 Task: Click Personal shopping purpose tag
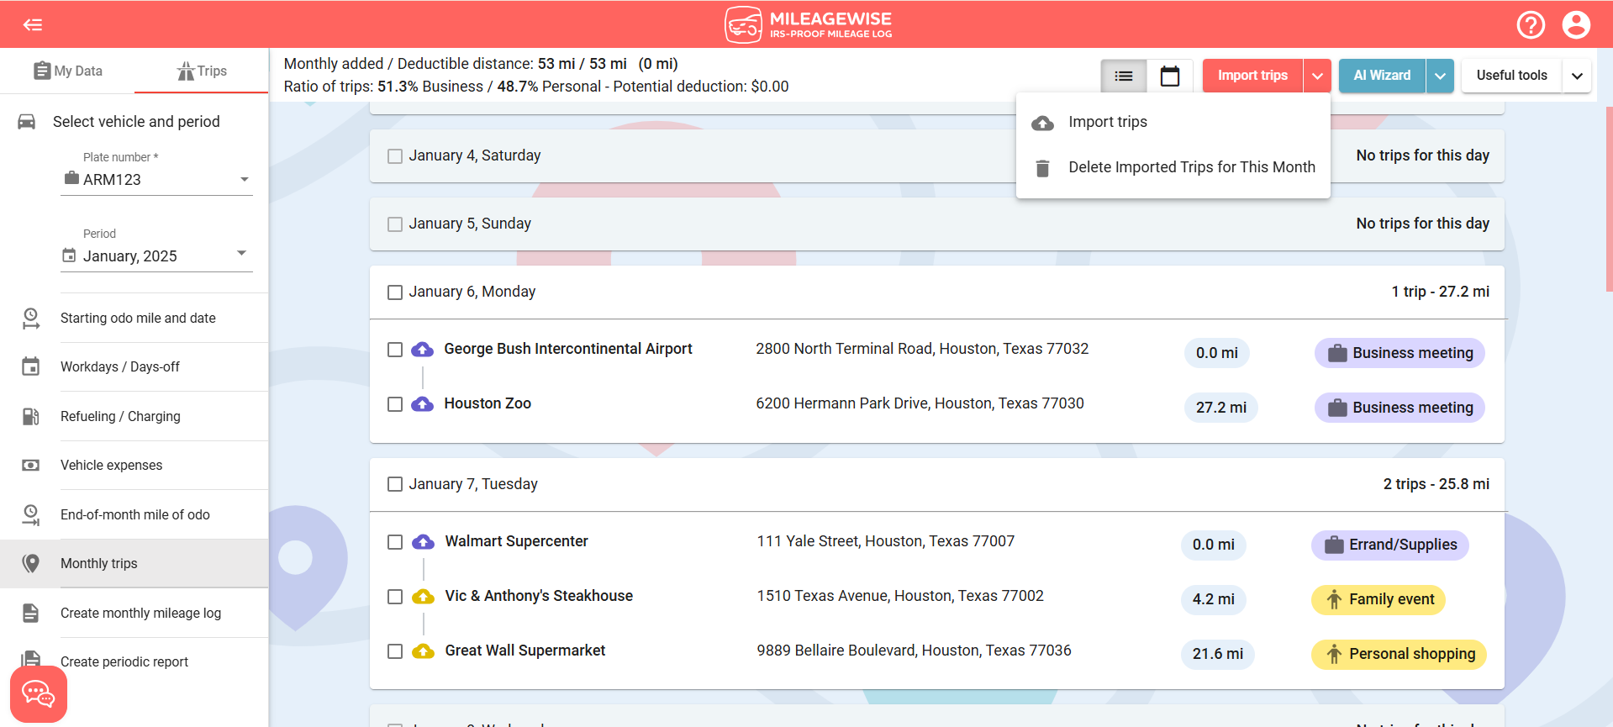(x=1399, y=654)
